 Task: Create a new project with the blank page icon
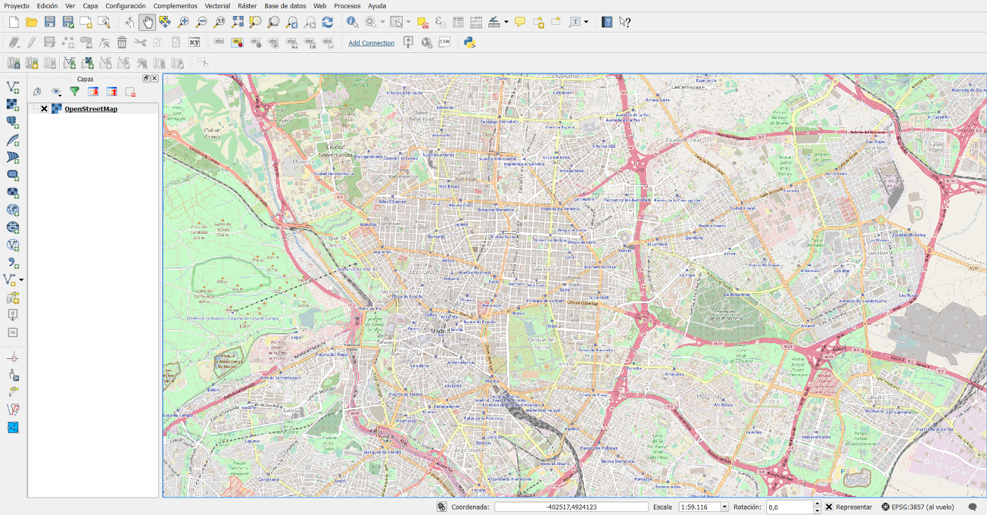(14, 22)
